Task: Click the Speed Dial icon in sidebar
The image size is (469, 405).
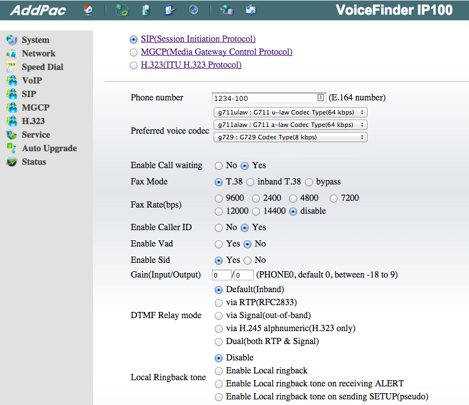Action: tap(11, 67)
